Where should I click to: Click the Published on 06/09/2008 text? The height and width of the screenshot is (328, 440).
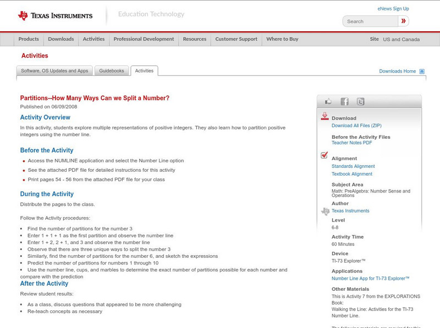pos(48,106)
